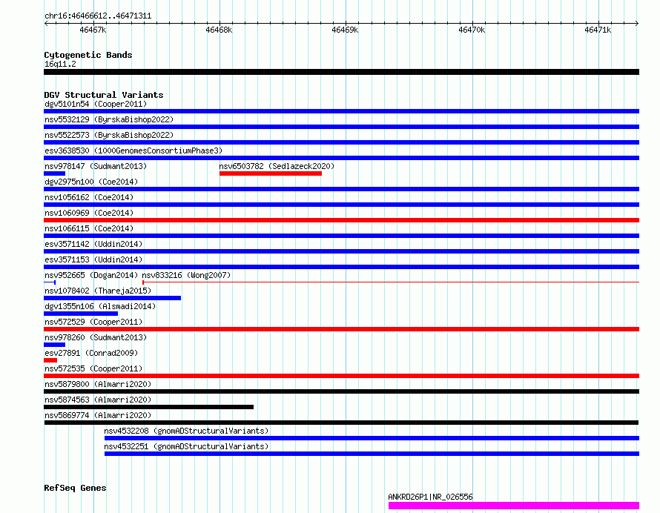Image resolution: width=660 pixels, height=513 pixels.
Task: Select variant dgv5101n54 (Cooper2011)
Action: [x=96, y=104]
